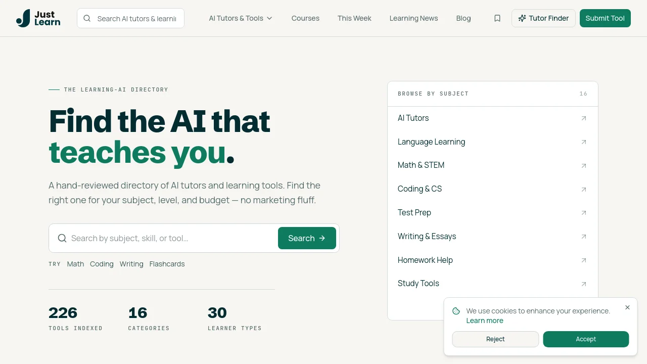Browse the Test Prep subject
The height and width of the screenshot is (364, 647).
[493, 213]
